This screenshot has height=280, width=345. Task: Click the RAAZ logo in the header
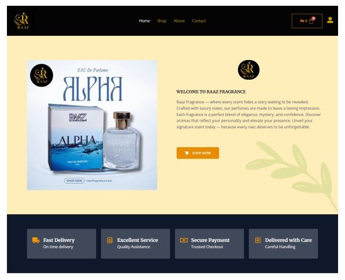click(x=23, y=21)
